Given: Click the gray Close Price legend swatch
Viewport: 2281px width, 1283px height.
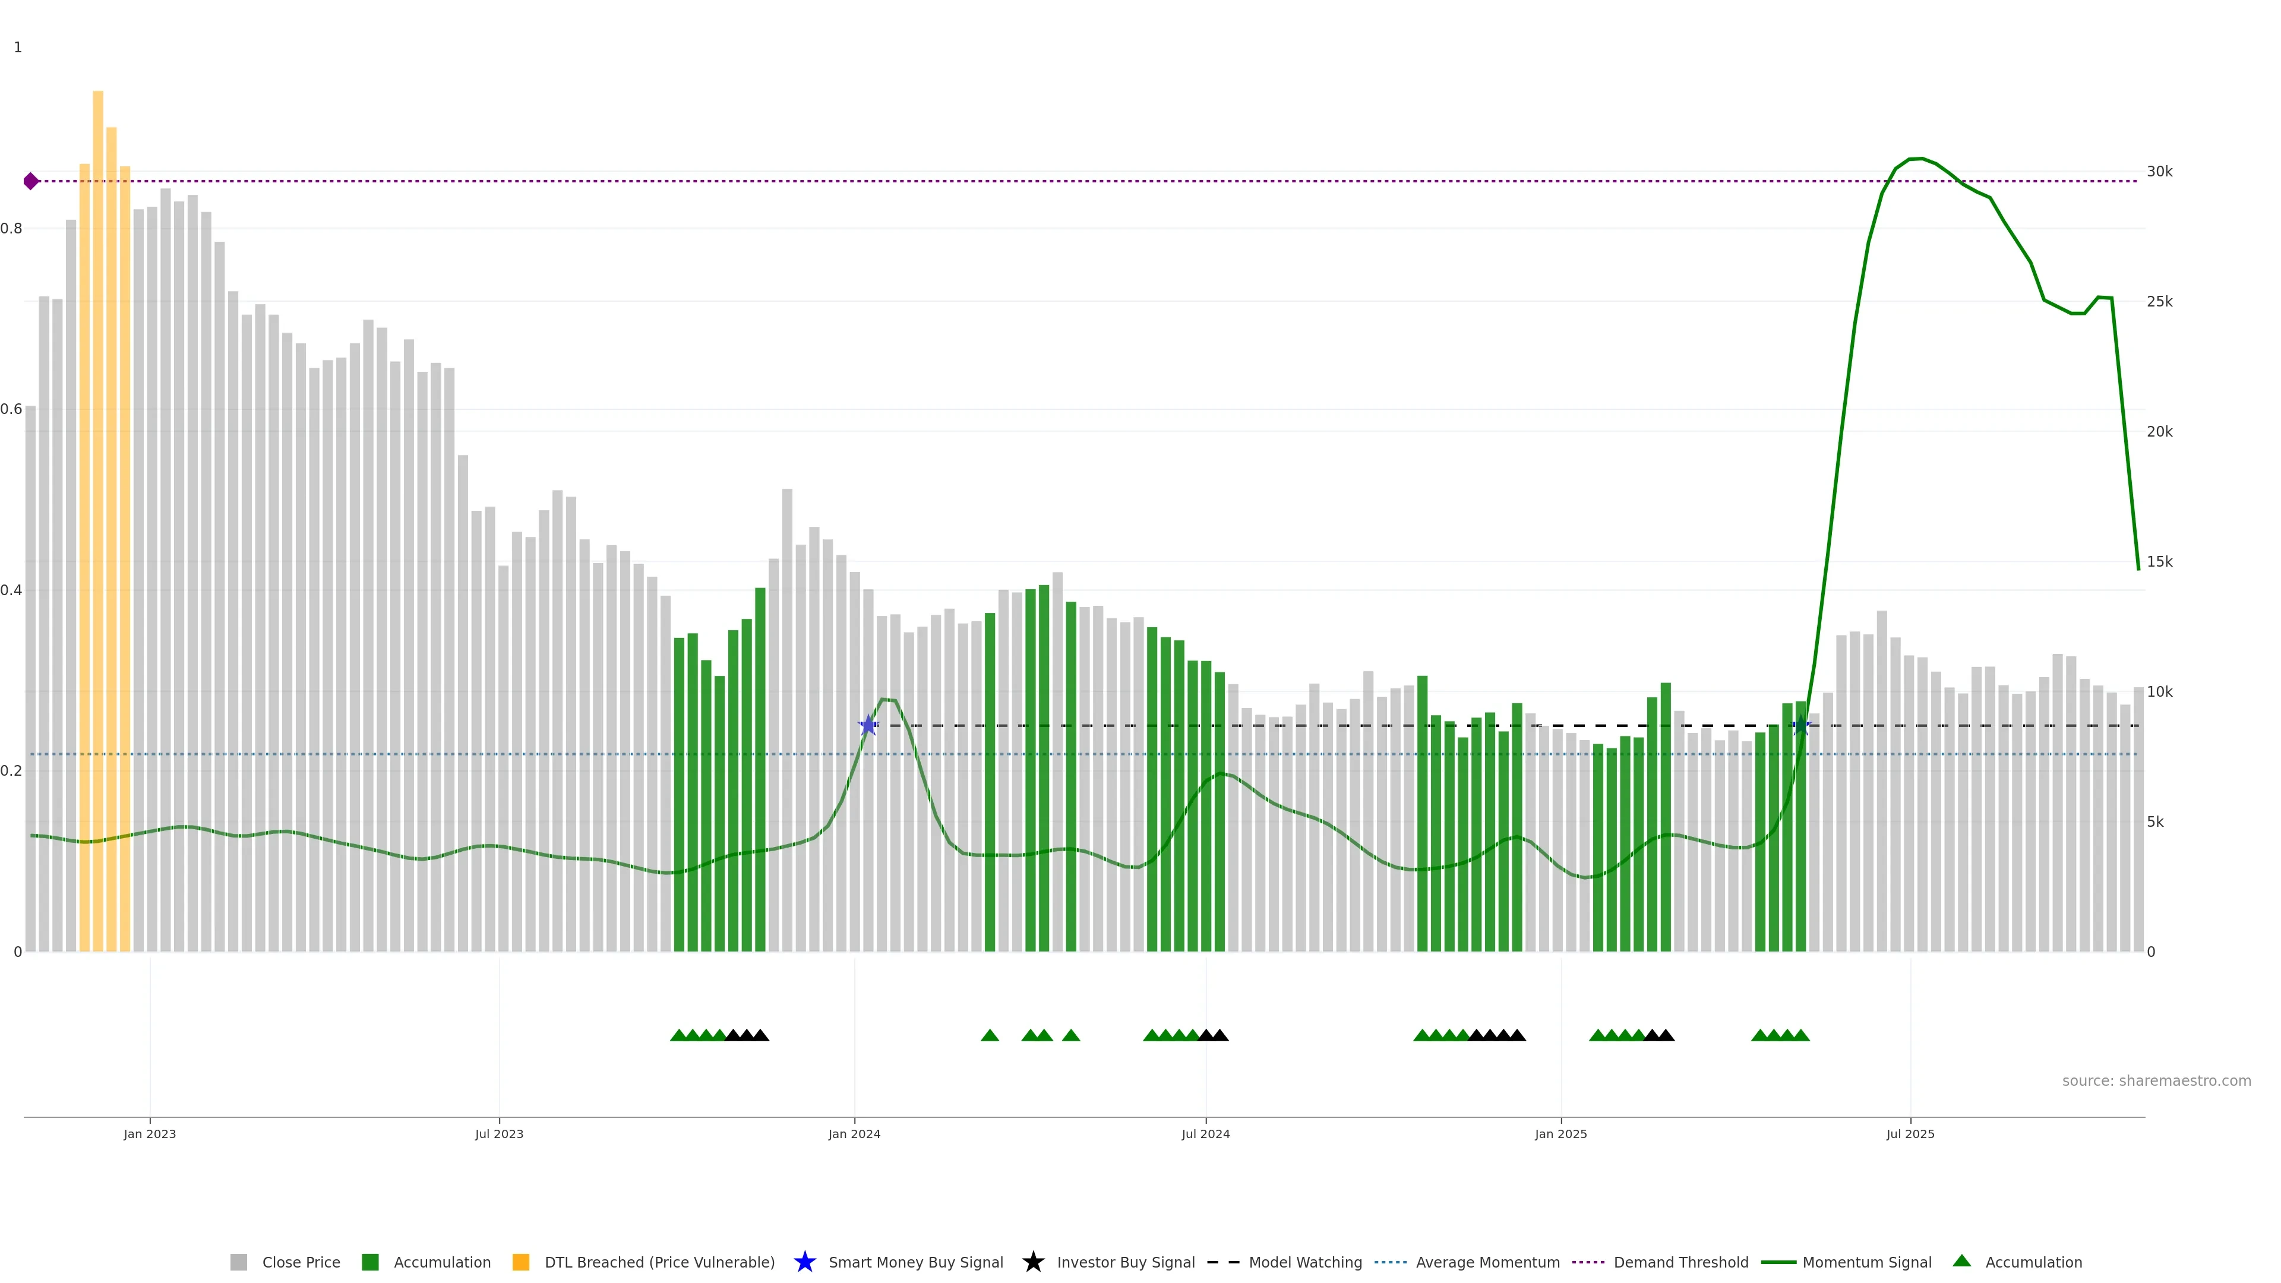Looking at the screenshot, I should (238, 1262).
